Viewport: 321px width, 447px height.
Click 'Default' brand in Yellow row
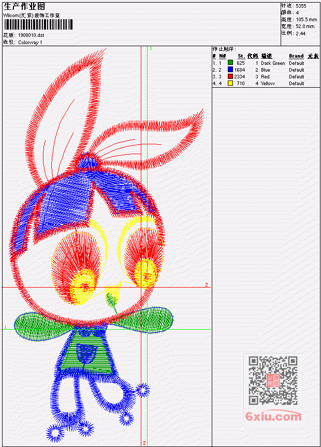[297, 84]
